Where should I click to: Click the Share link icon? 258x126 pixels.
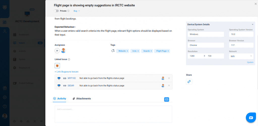click(189, 82)
